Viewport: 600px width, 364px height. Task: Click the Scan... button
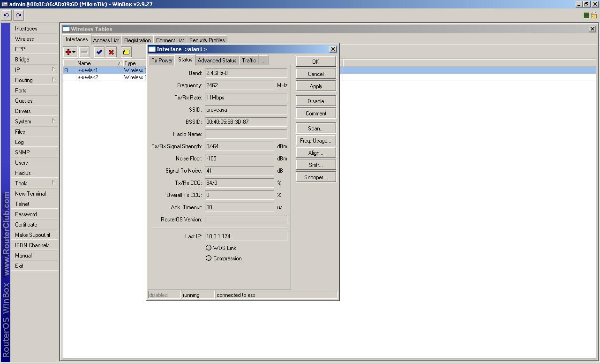pyautogui.click(x=316, y=128)
